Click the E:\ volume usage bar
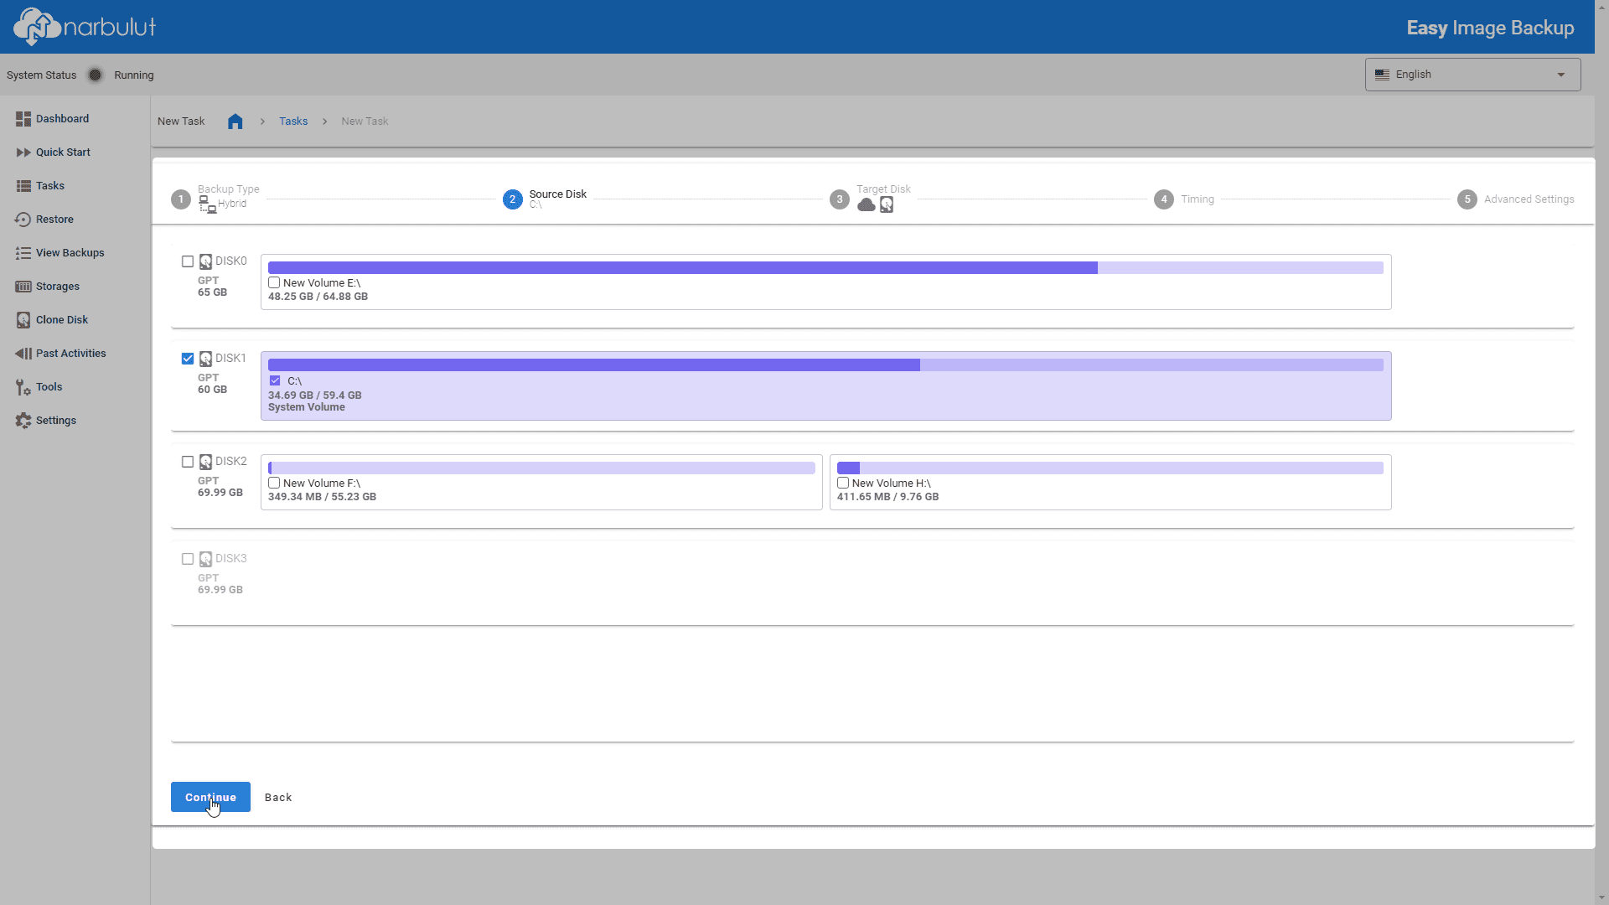 click(825, 267)
